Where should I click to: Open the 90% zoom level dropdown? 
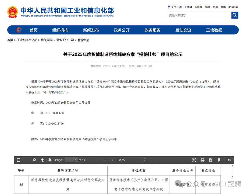tap(132, 160)
